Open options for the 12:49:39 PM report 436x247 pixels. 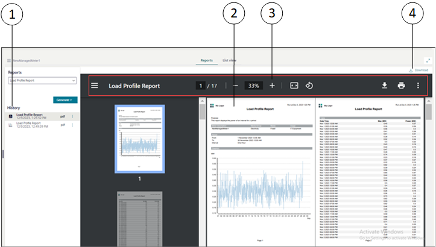point(73,124)
